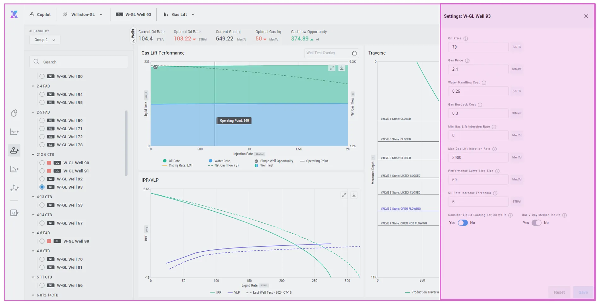Toggle the Oil Rate legend swatch
This screenshot has width=600, height=304.
point(164,161)
